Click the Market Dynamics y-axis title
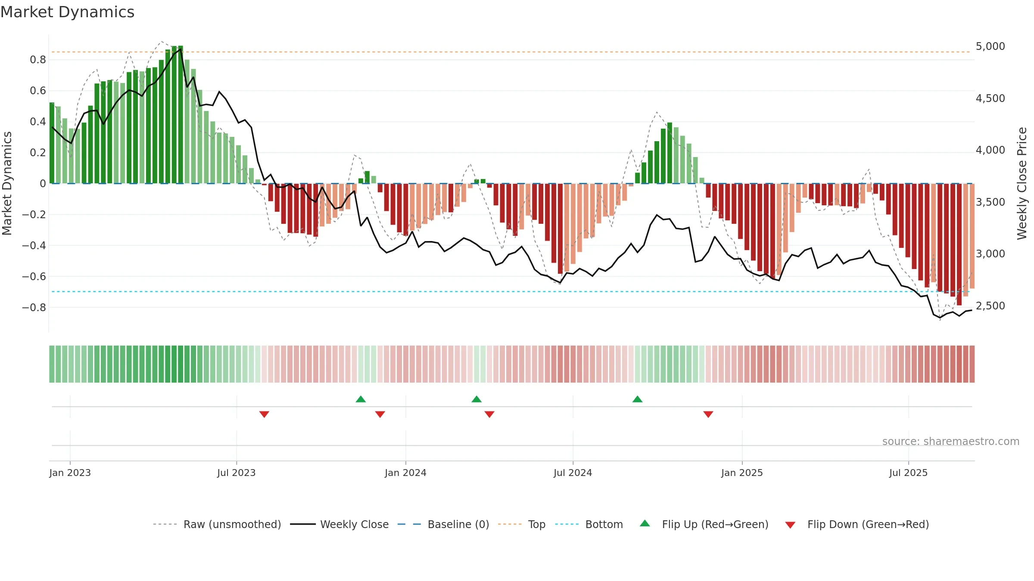1034x581 pixels. pos(7,183)
